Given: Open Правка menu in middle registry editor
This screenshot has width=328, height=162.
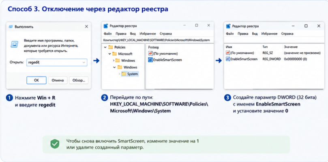Looking at the screenshot, I should point(121,34).
